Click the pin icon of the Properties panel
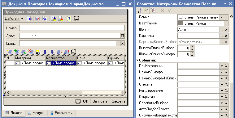Screen dimensions: 235x118 225,4
